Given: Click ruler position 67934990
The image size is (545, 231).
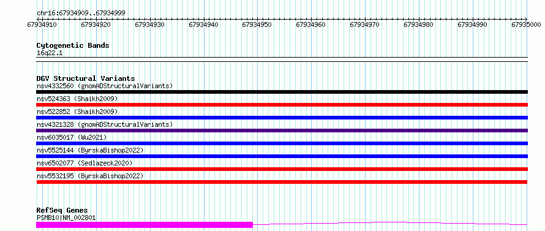Looking at the screenshot, I should tap(473, 25).
